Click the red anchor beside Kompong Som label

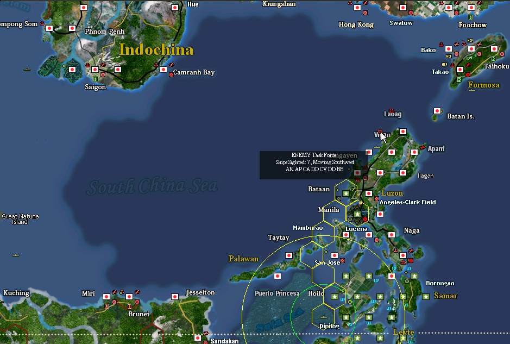42,23
